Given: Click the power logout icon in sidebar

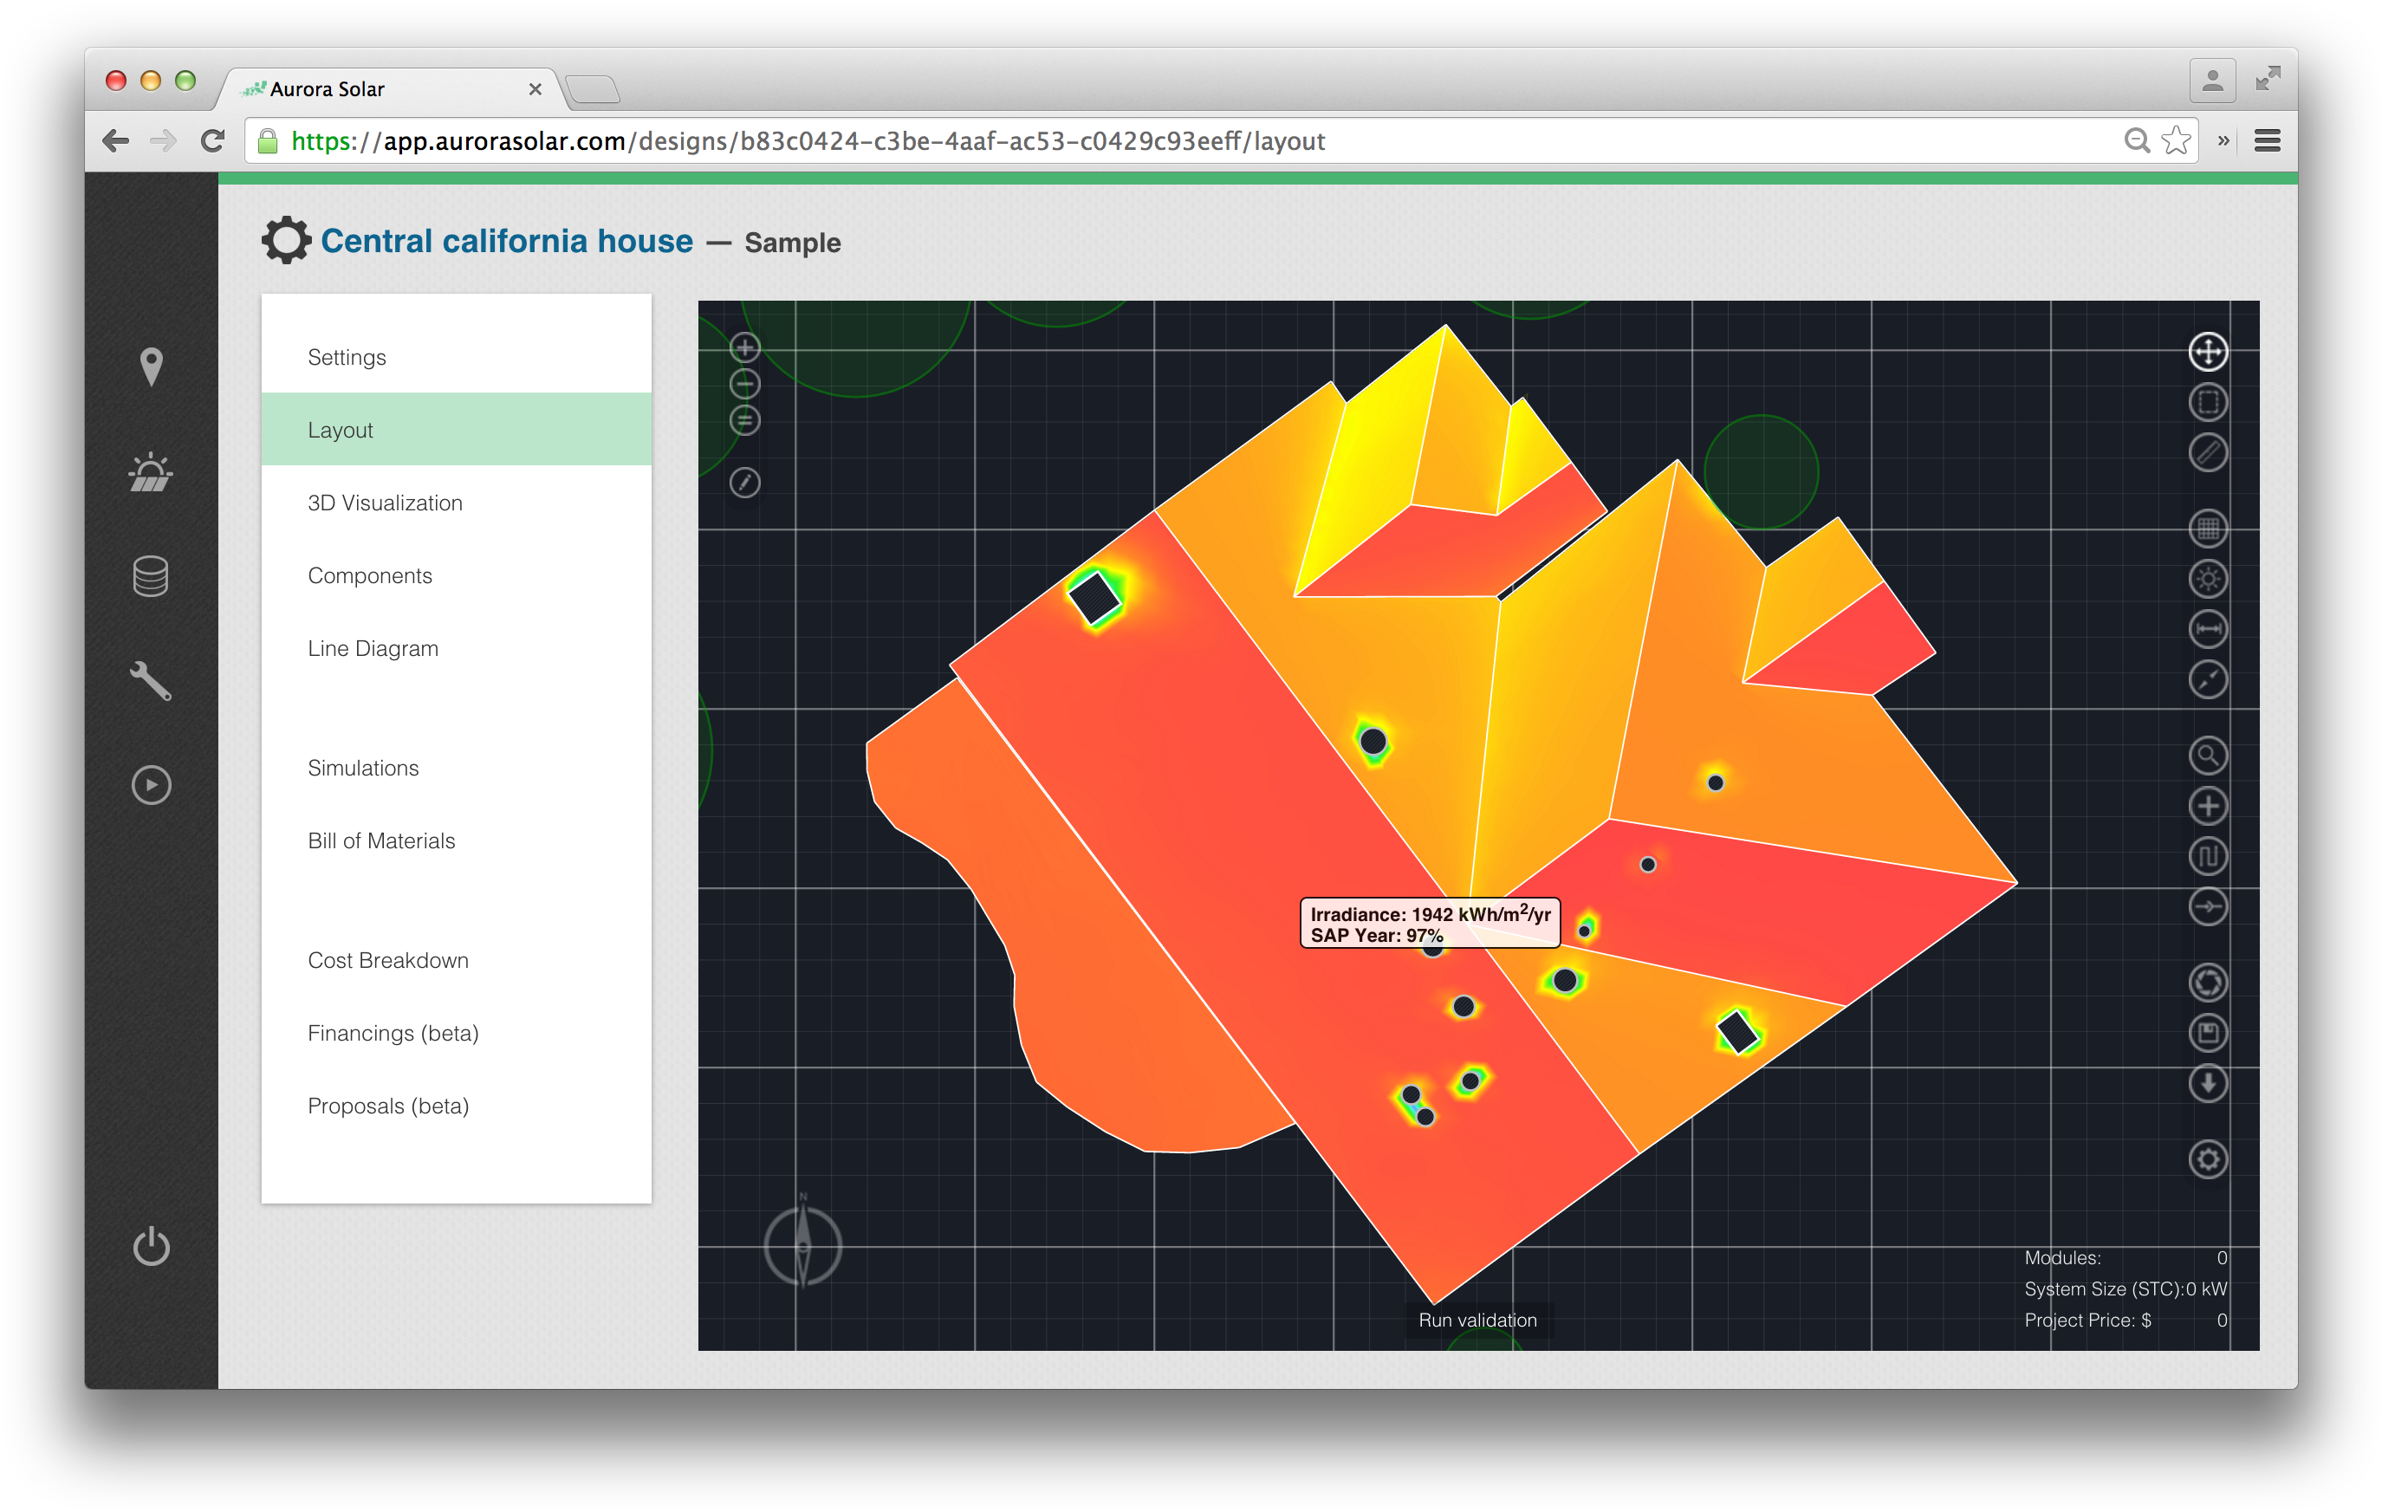Looking at the screenshot, I should pos(151,1246).
